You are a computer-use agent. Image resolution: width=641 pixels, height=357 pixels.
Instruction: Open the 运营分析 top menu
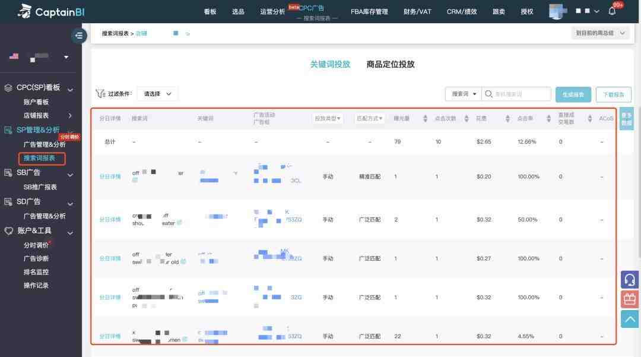pyautogui.click(x=272, y=11)
